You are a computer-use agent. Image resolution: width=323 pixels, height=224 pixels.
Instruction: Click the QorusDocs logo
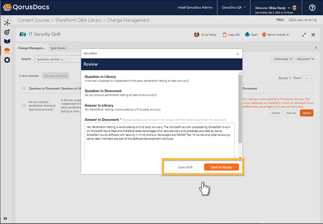click(26, 7)
